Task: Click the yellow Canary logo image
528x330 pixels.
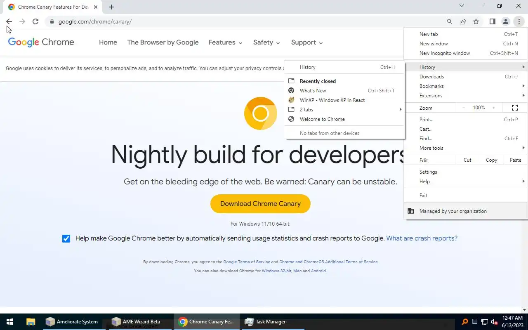Action: pos(260,113)
